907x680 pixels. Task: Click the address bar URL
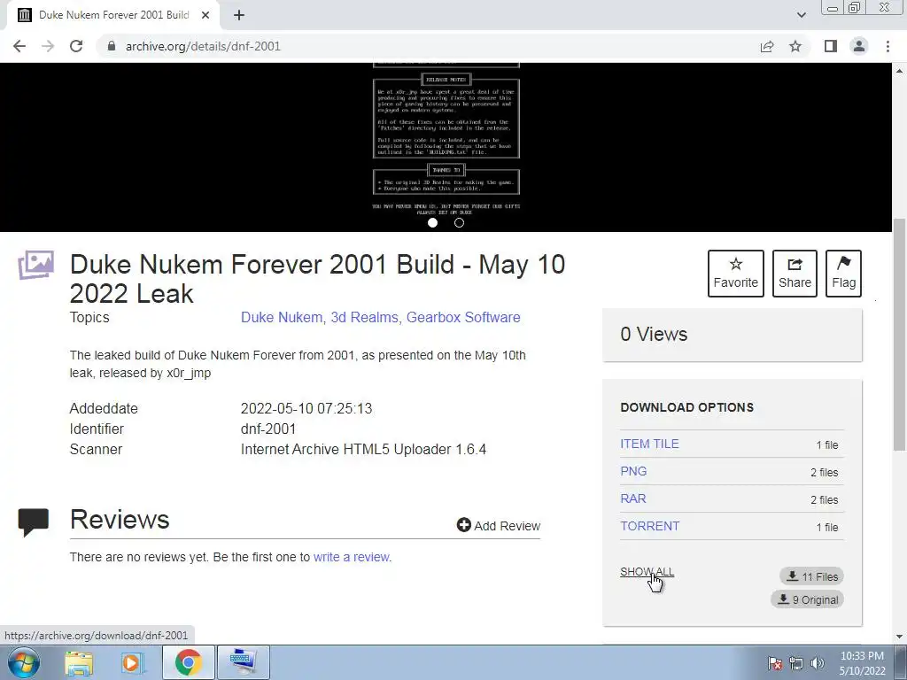pos(203,46)
